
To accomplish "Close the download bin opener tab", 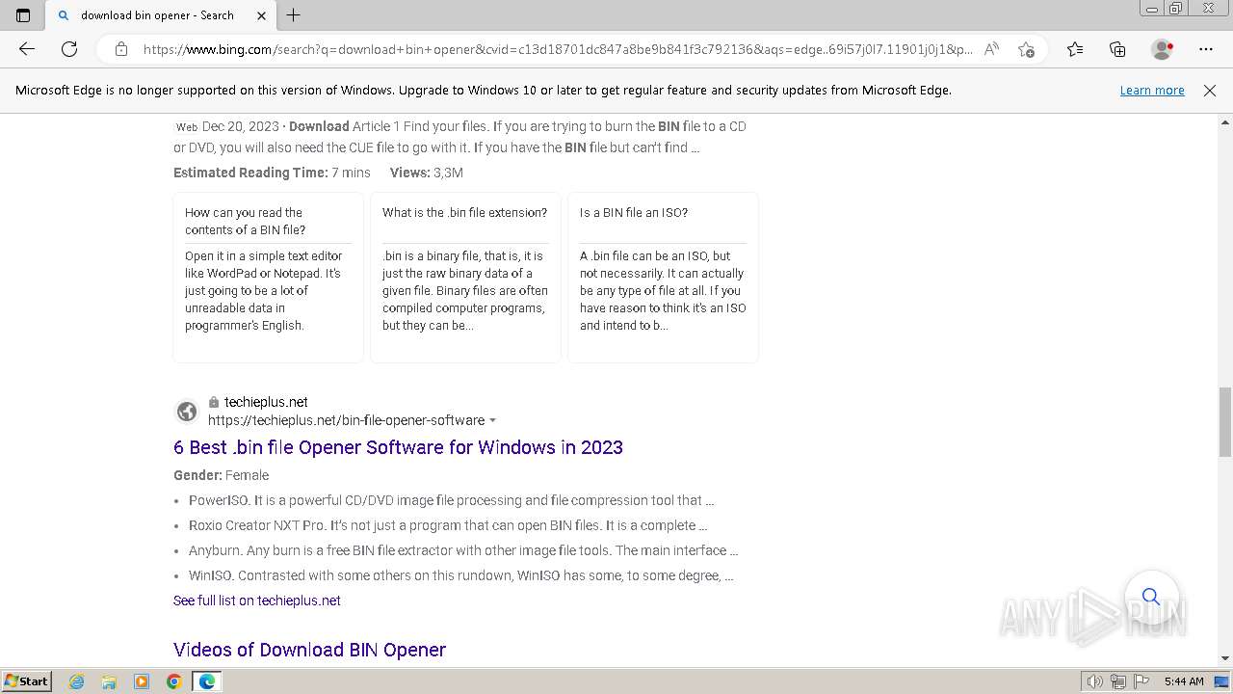I will (x=262, y=15).
